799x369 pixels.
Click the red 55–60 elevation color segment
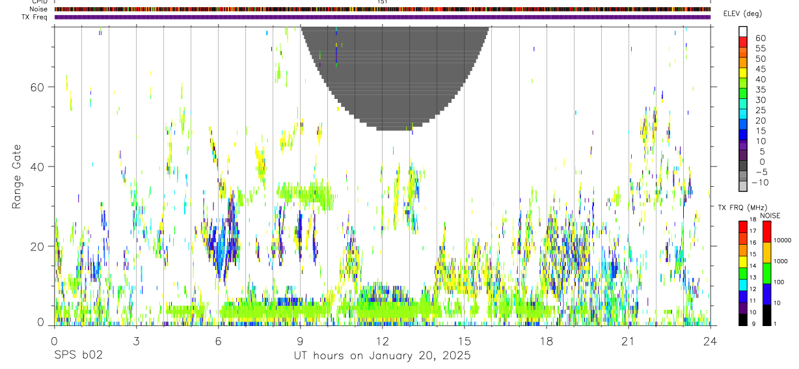[x=743, y=43]
